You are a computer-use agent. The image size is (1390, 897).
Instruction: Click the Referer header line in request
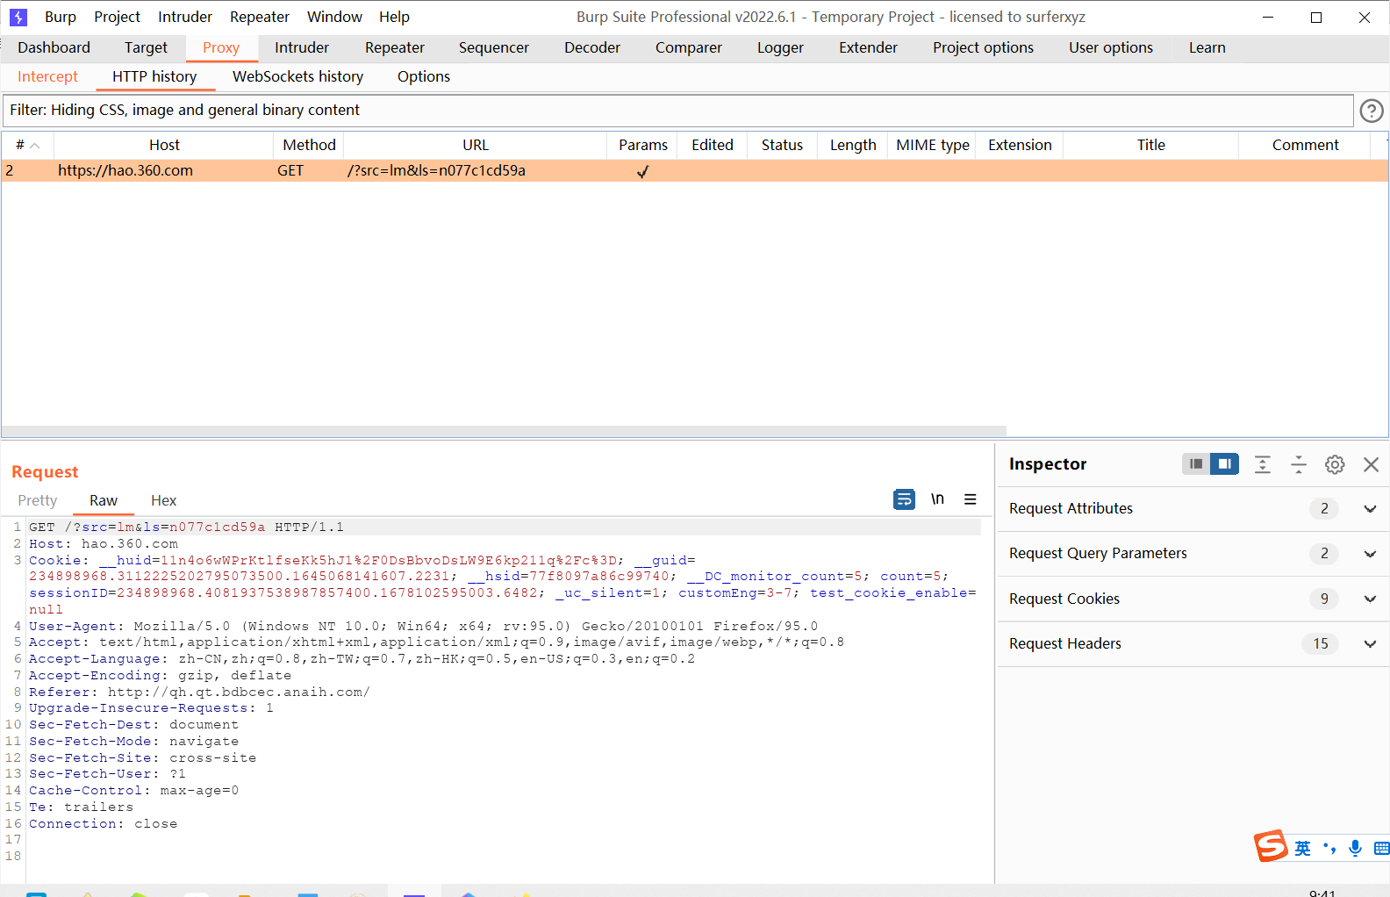199,692
